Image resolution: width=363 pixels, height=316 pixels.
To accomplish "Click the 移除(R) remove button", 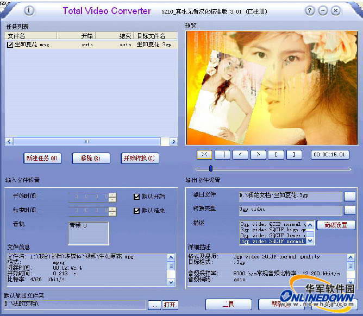I will (x=91, y=158).
